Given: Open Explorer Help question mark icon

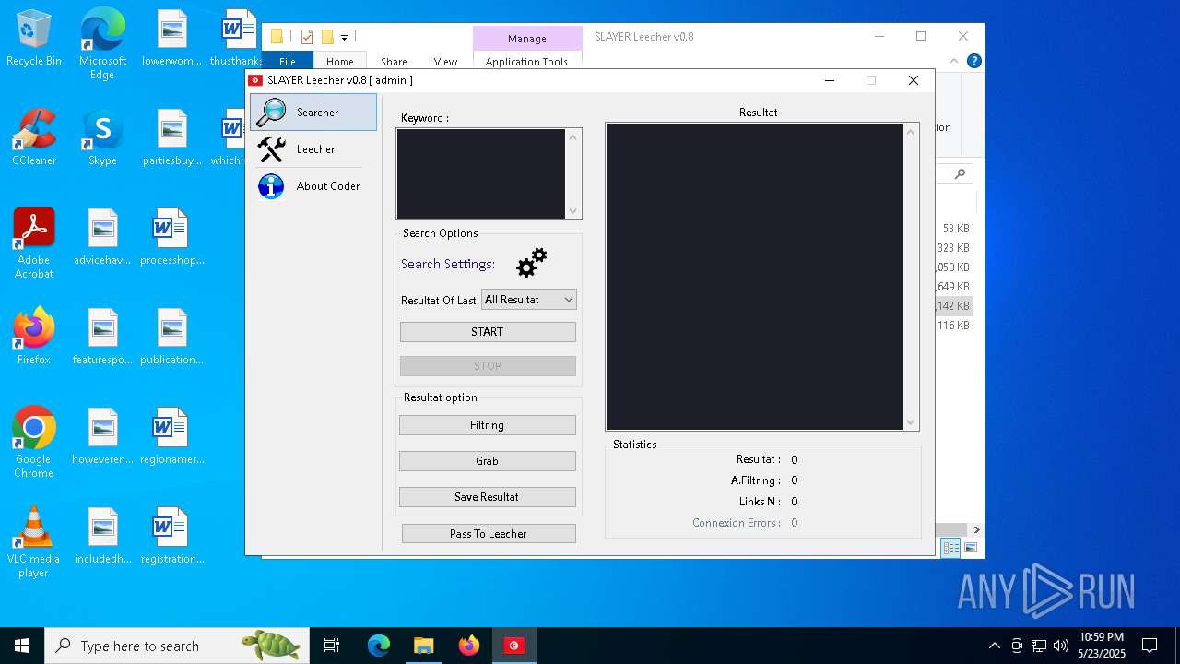Looking at the screenshot, I should click(973, 62).
